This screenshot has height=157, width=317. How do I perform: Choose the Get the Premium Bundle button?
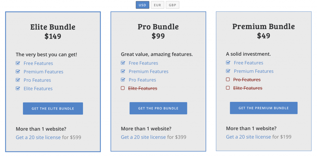coord(263,108)
